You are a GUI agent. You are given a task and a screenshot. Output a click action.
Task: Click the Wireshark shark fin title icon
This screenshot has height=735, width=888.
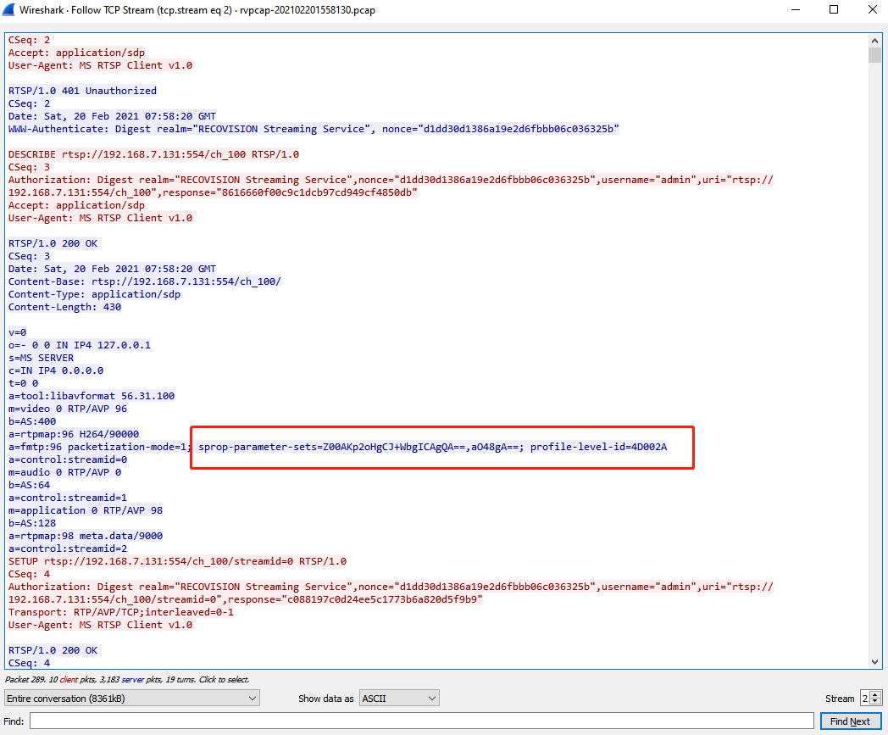click(x=8, y=9)
